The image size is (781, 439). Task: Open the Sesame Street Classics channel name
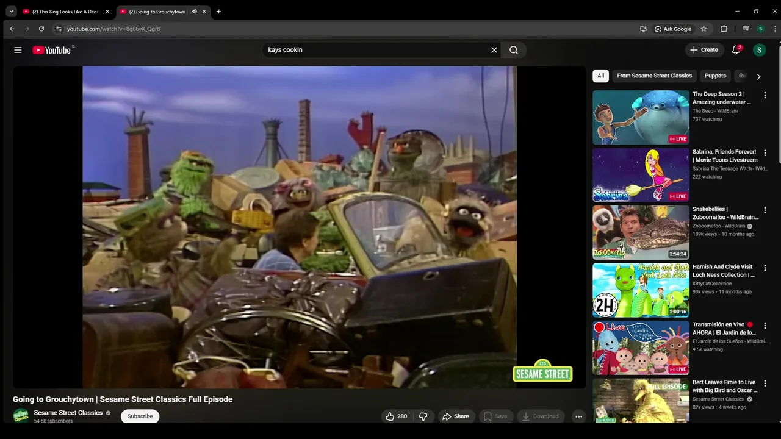[x=68, y=413]
